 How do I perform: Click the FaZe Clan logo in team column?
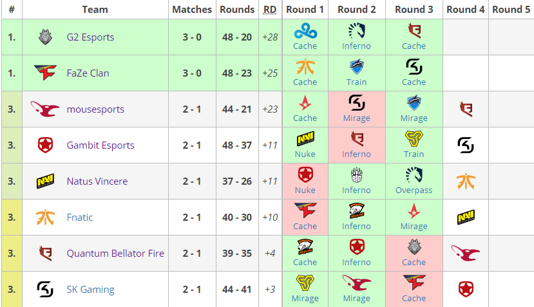[x=45, y=73]
